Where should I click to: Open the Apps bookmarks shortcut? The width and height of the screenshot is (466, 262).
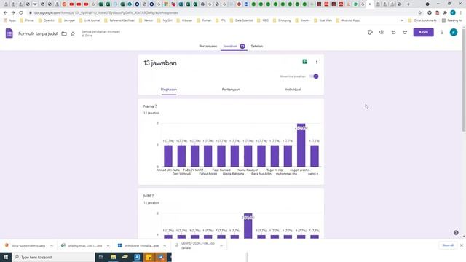[x=9, y=20]
